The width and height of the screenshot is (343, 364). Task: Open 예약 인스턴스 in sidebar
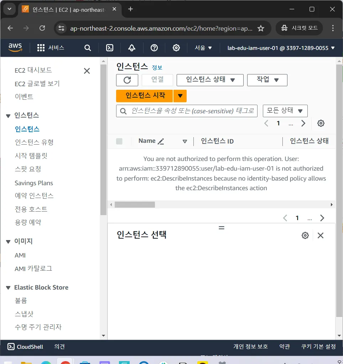(34, 196)
